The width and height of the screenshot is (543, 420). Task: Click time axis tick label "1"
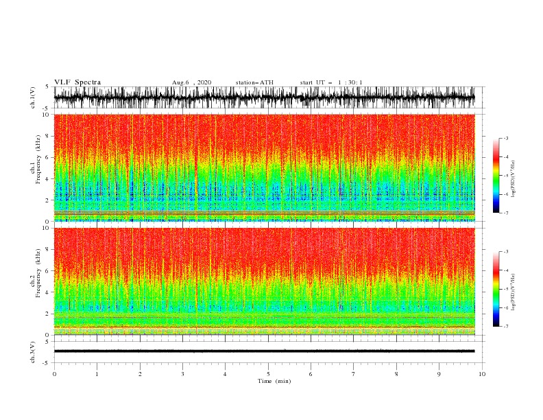(x=97, y=374)
